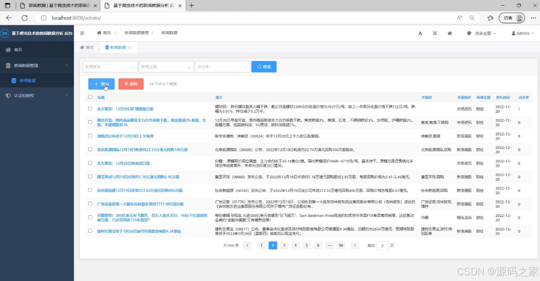Collapse the 新闻数据管理 sidebar group

pyautogui.click(x=37, y=66)
